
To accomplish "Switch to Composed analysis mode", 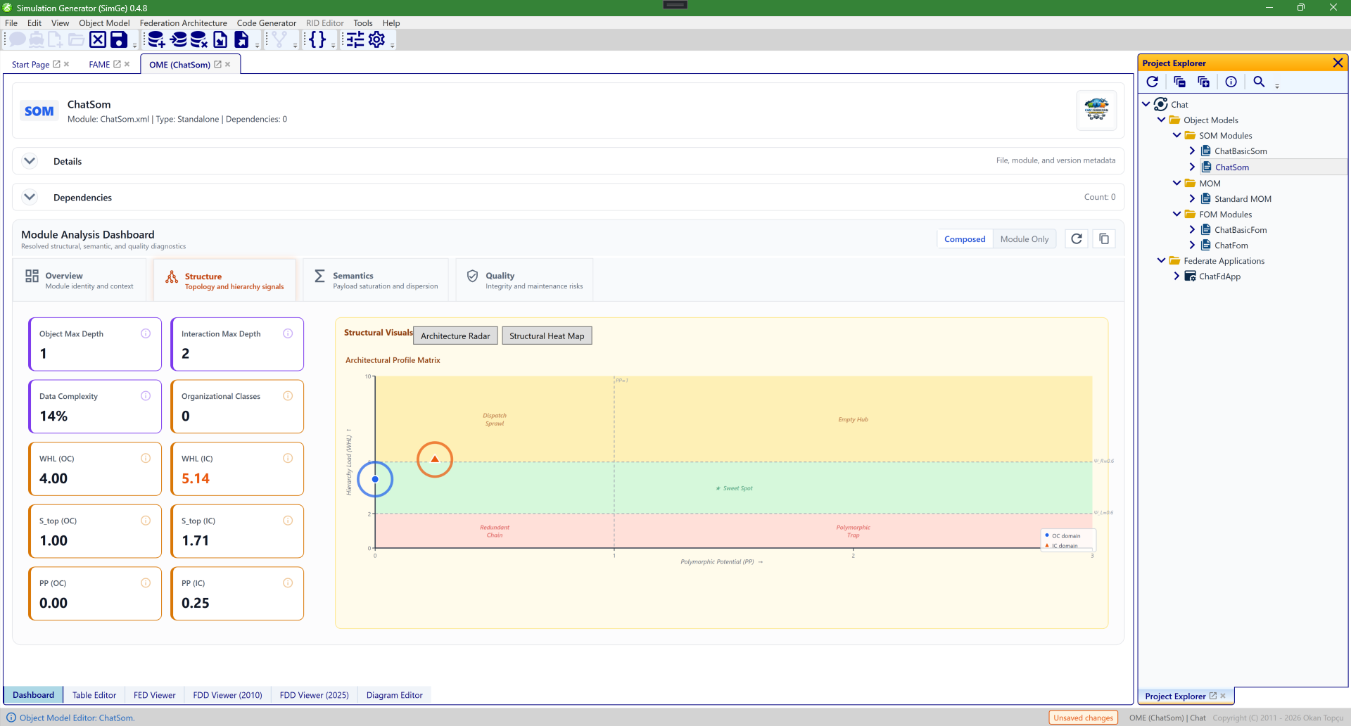I will click(965, 239).
